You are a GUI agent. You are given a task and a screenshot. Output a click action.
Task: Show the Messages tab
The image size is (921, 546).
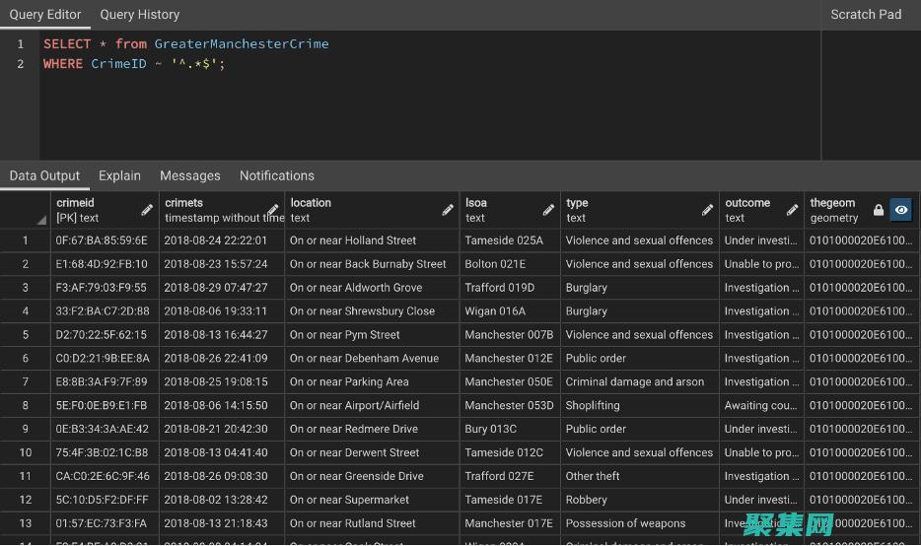189,175
